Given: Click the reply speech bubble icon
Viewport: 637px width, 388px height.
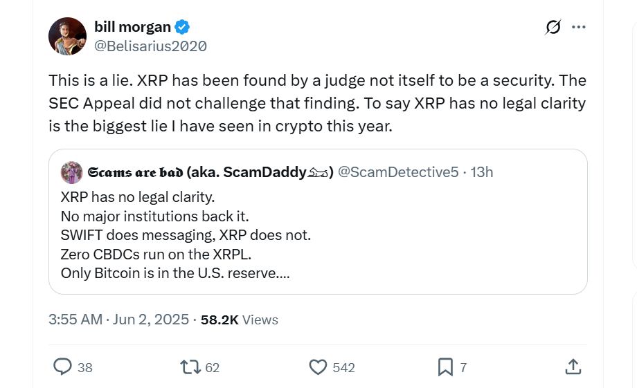Looking at the screenshot, I should point(63,367).
